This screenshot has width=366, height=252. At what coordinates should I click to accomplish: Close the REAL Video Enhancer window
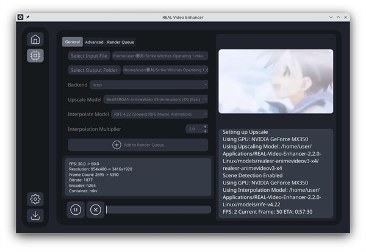pyautogui.click(x=345, y=17)
